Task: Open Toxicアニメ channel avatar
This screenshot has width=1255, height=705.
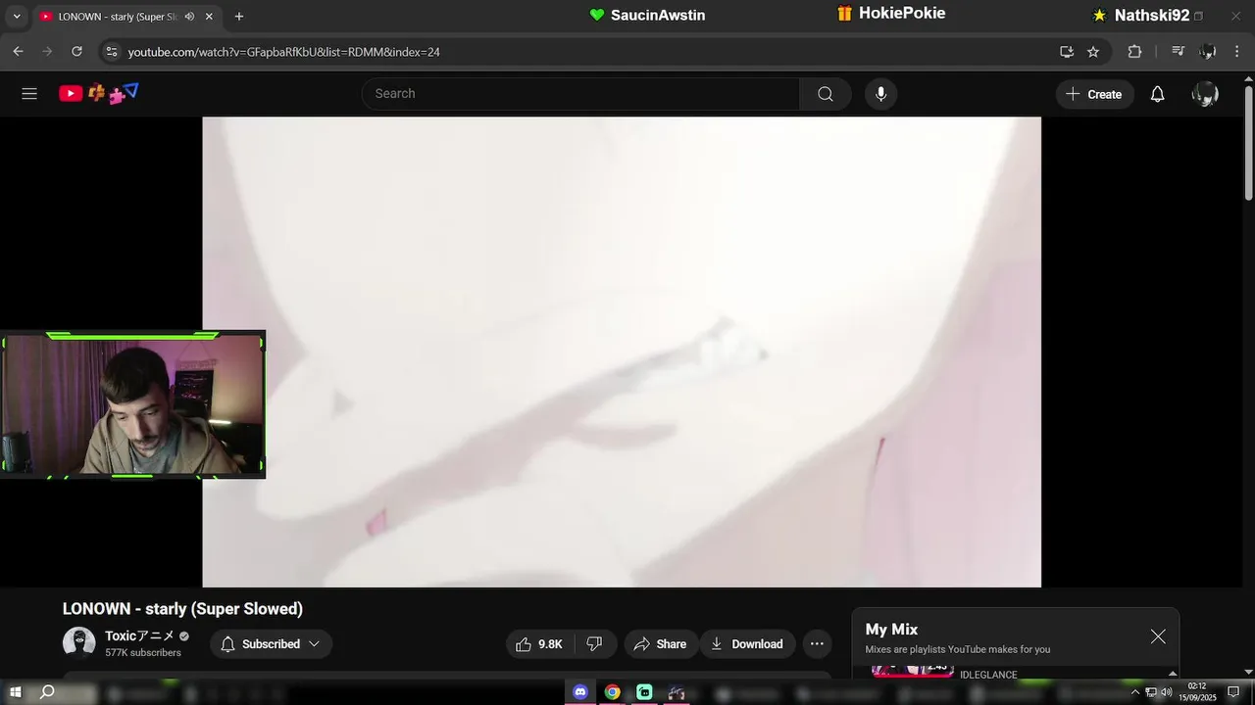Action: tap(78, 643)
